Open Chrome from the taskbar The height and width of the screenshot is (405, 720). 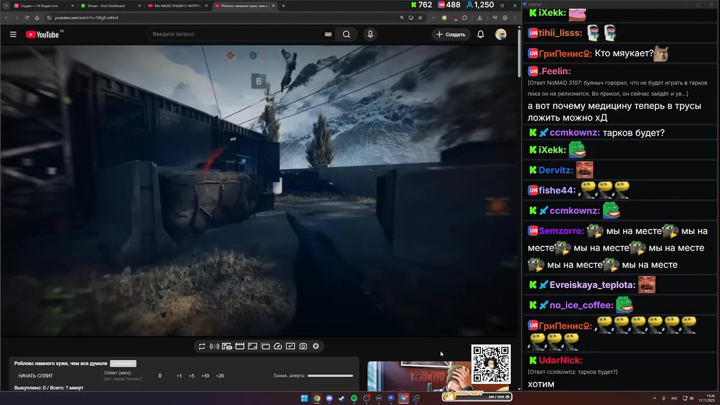(317, 398)
